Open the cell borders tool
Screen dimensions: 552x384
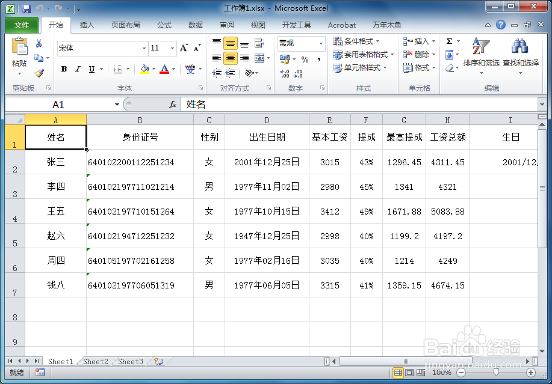coord(118,69)
